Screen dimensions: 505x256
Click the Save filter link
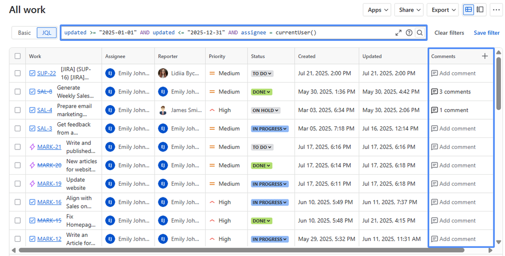tap(486, 33)
